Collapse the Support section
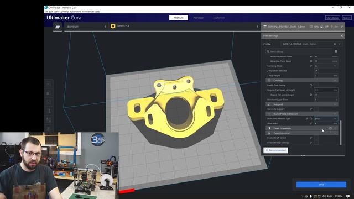The height and width of the screenshot is (199, 354). point(302,104)
